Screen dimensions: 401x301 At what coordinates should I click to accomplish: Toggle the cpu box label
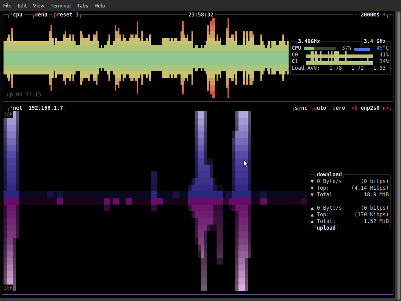[x=17, y=15]
